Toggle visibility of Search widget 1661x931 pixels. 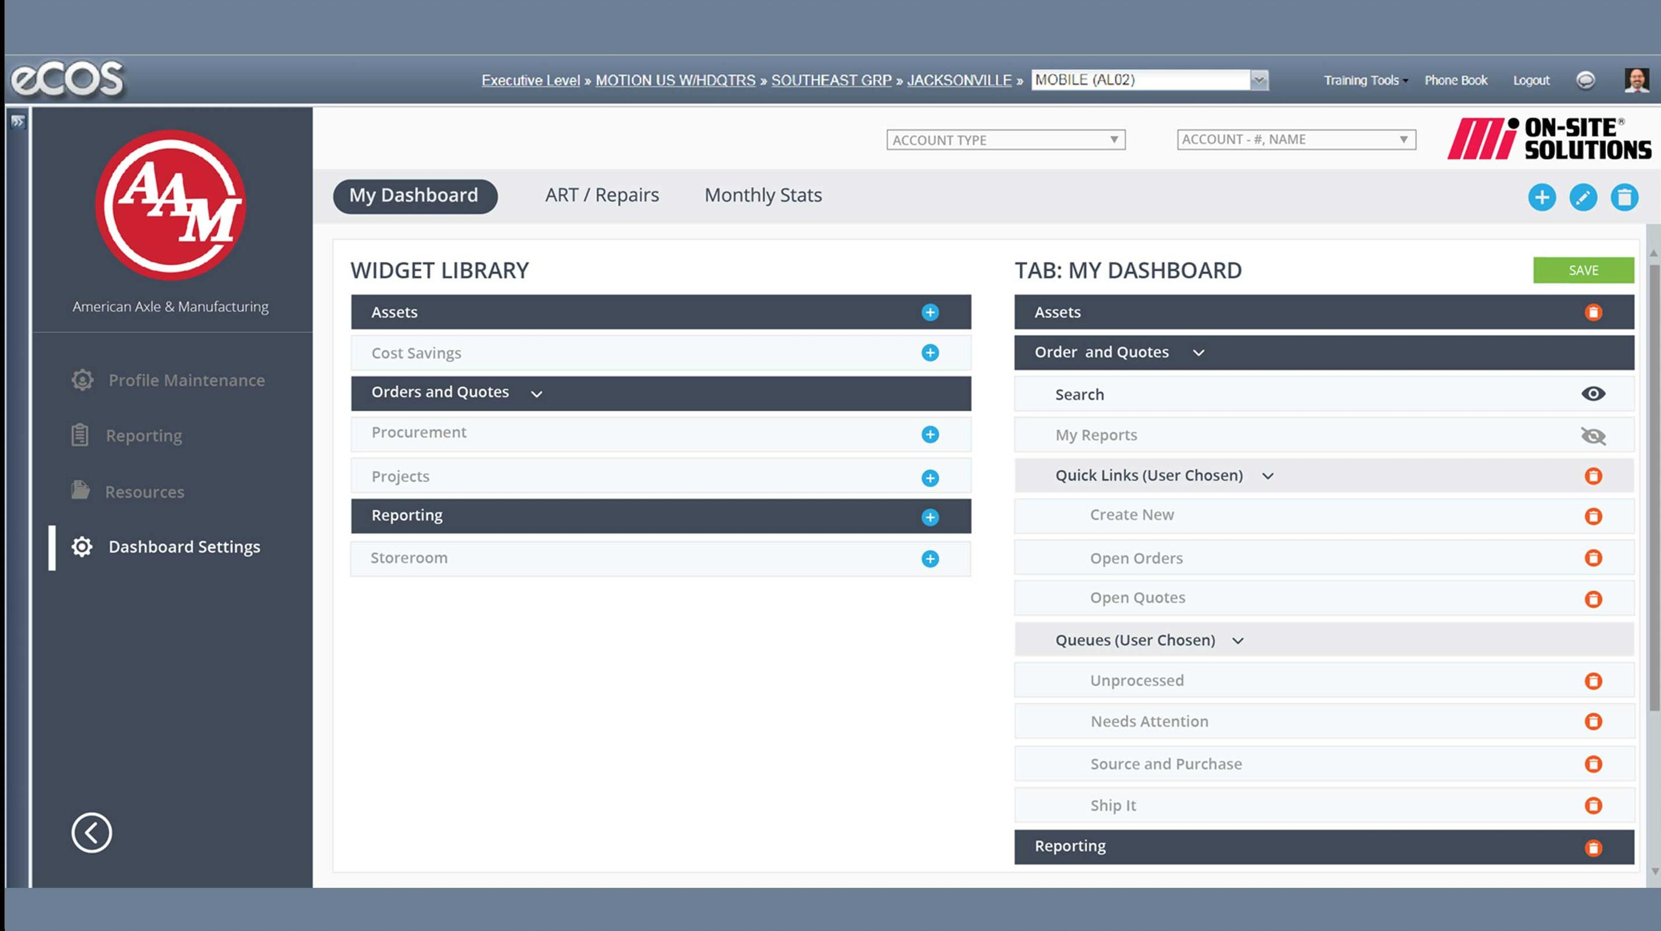[x=1593, y=393]
